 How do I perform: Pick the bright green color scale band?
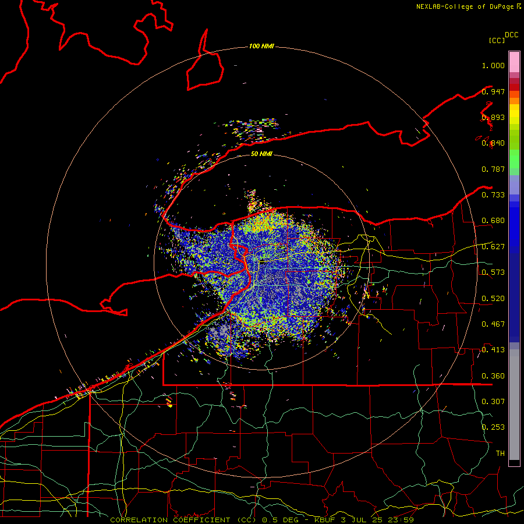click(514, 159)
